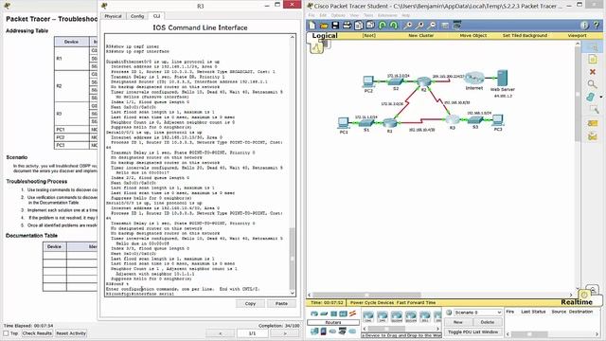Open the Tools menu in Packet Tracer
Viewport: 606px width, 341px height.
(368, 15)
